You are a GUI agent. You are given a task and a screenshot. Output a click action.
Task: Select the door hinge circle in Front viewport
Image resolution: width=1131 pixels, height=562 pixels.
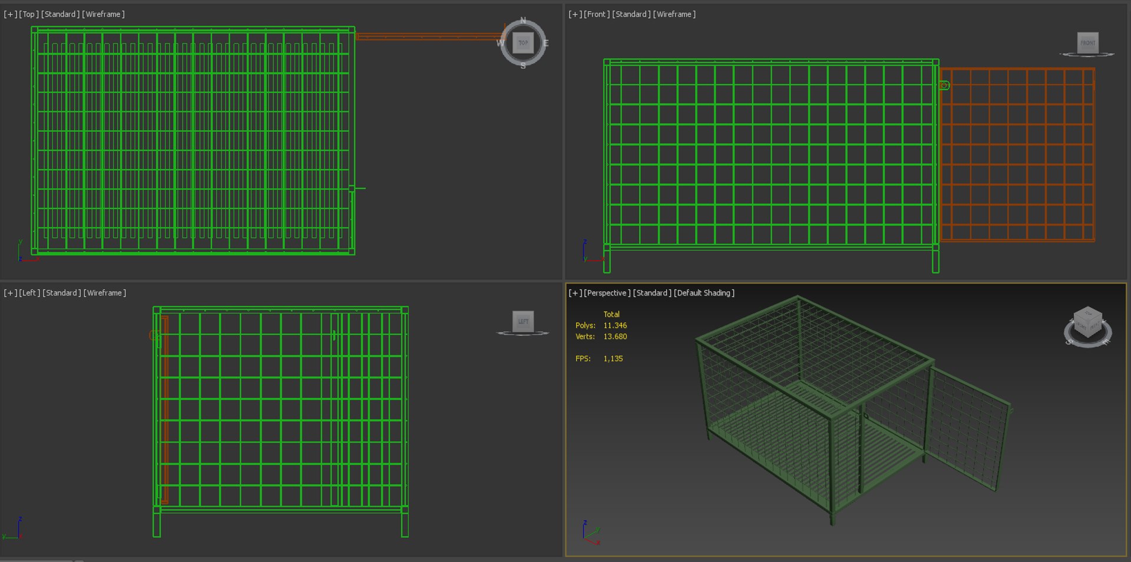coord(944,86)
